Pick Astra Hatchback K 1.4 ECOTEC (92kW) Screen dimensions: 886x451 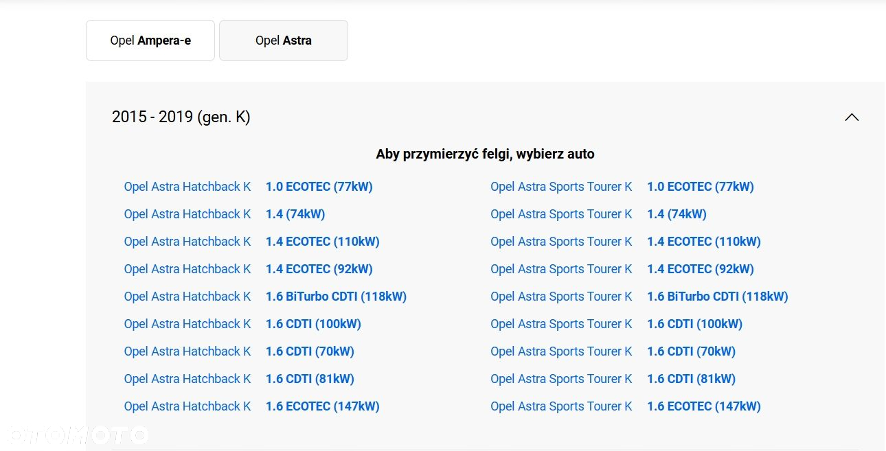(249, 269)
